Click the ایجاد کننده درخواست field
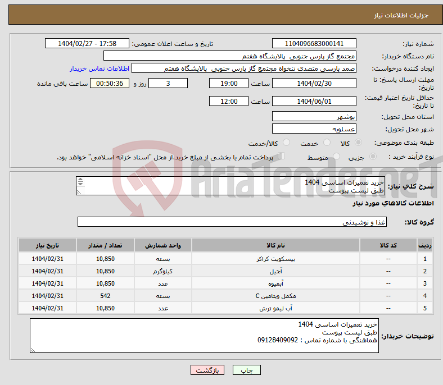The width and height of the screenshot is (443, 385). pyautogui.click(x=244, y=68)
